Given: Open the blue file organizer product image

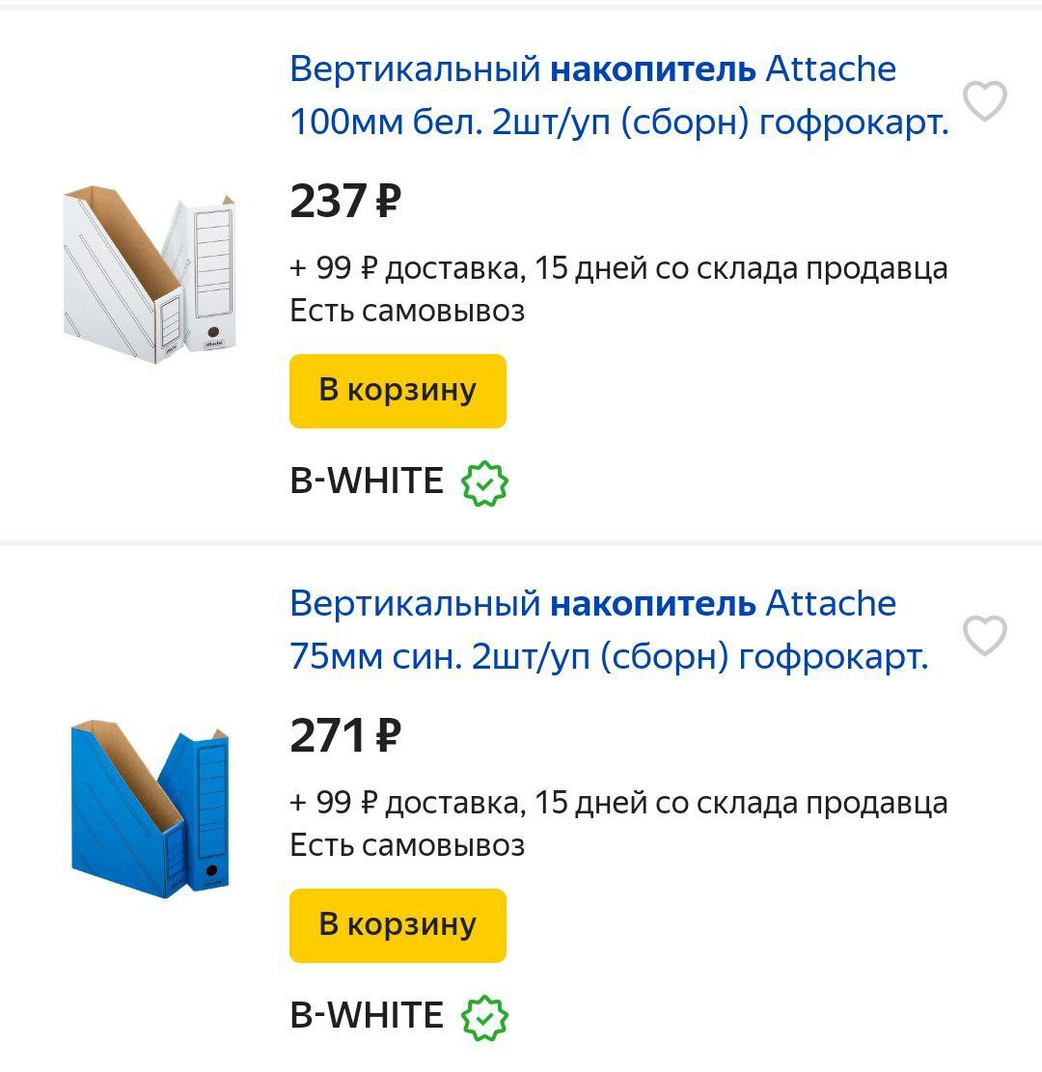Looking at the screenshot, I should coord(150,809).
